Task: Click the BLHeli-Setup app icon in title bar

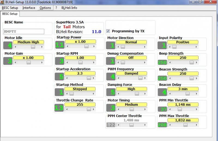Action: pos(2,2)
